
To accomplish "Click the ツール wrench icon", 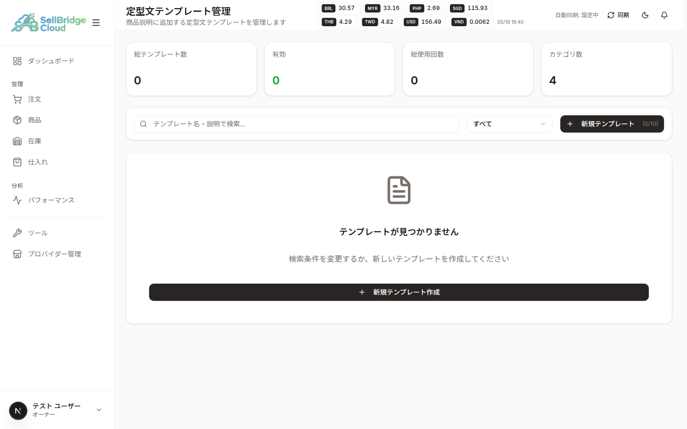I will 17,233.
